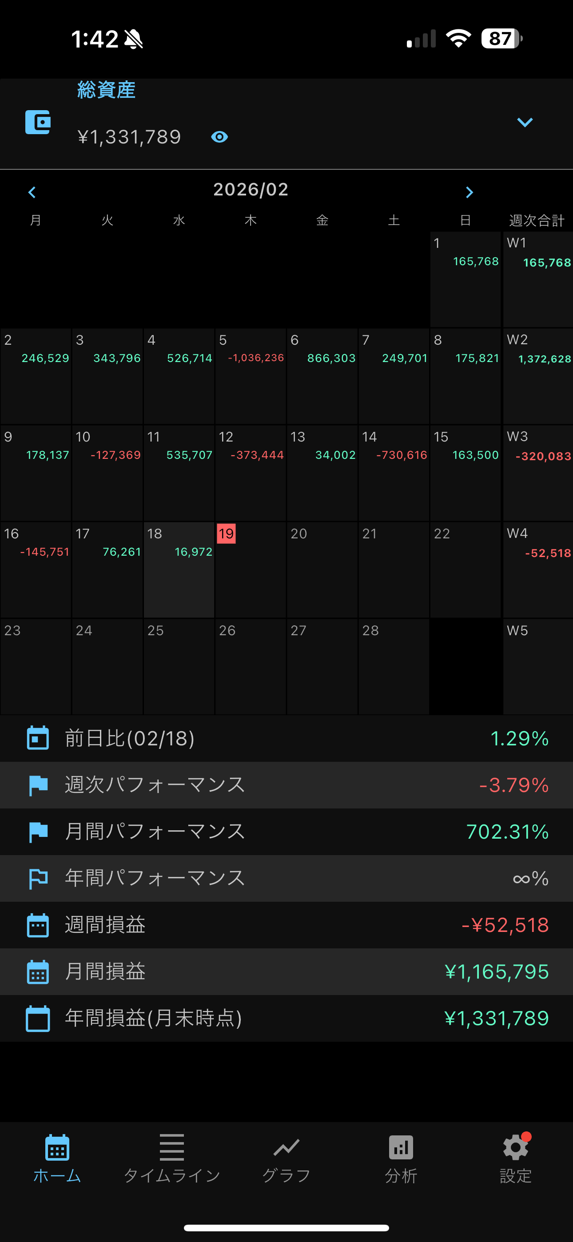The width and height of the screenshot is (573, 1242).
Task: Expand the 総資産 panel with chevron
Action: [524, 123]
